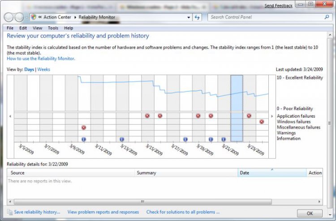Open the Tools menu
The width and height of the screenshot is (336, 221).
click(x=53, y=28)
